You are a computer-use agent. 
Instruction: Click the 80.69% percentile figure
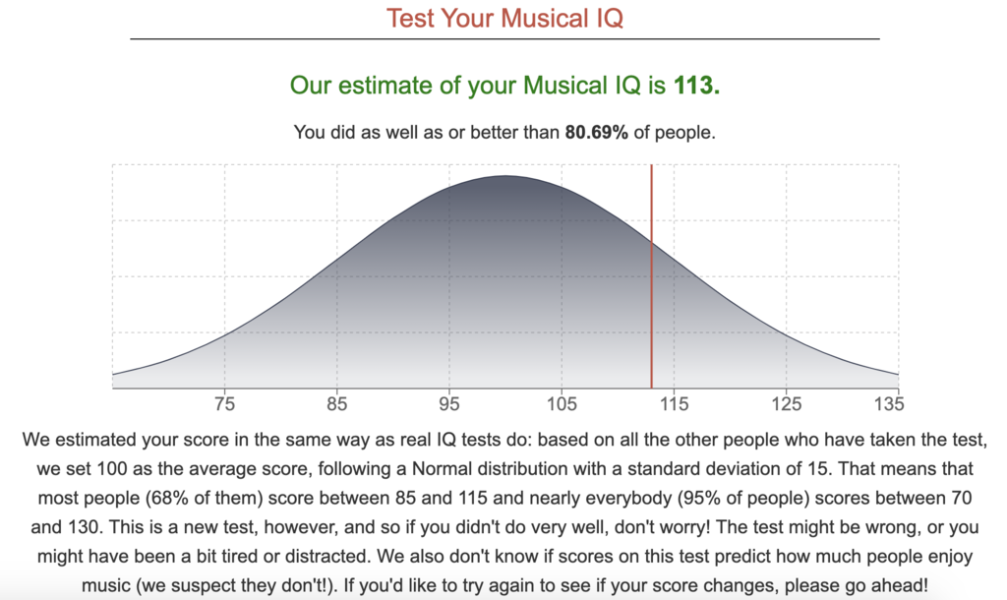pos(596,133)
